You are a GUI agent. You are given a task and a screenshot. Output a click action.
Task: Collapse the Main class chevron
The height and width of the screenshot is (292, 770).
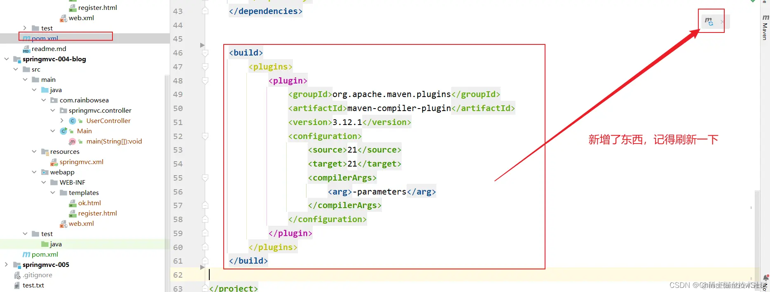[53, 131]
